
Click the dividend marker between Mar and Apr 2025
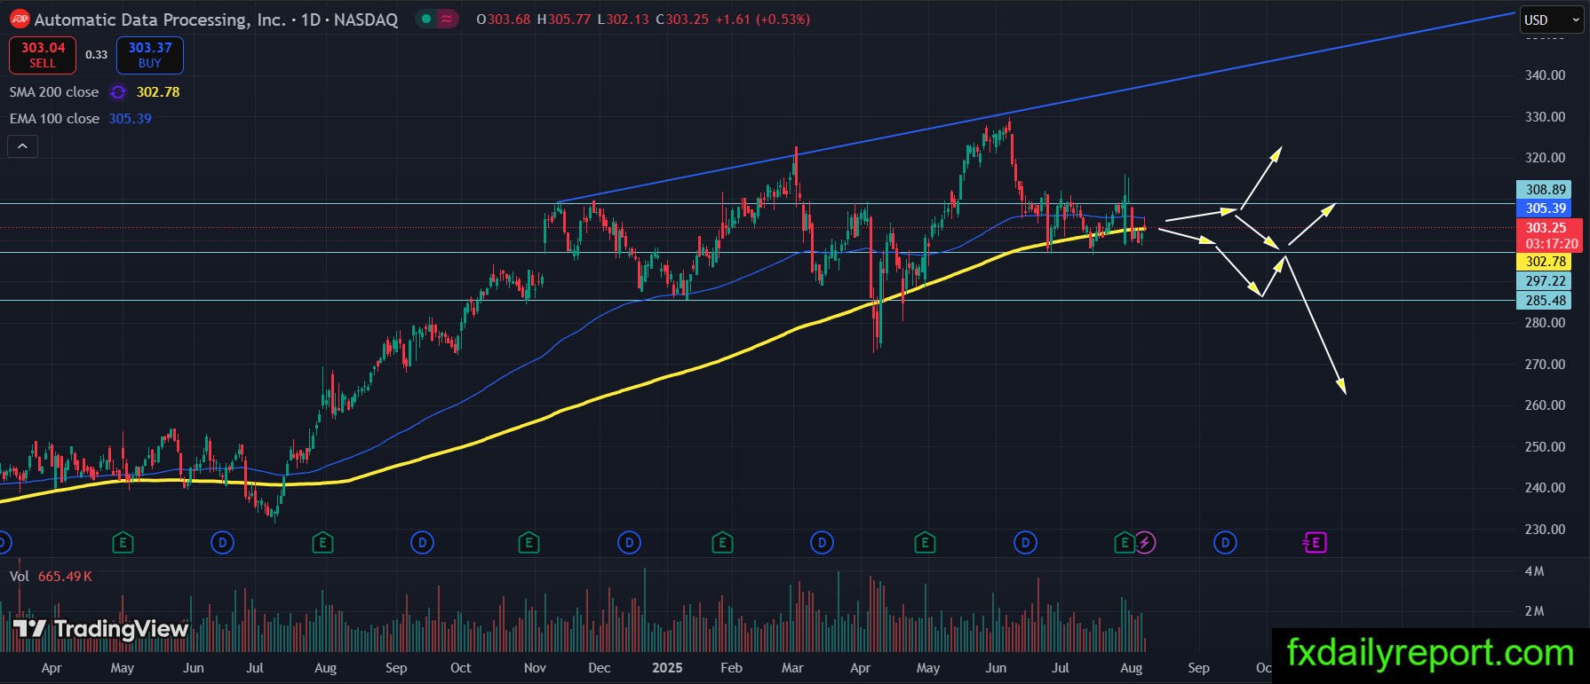point(822,542)
